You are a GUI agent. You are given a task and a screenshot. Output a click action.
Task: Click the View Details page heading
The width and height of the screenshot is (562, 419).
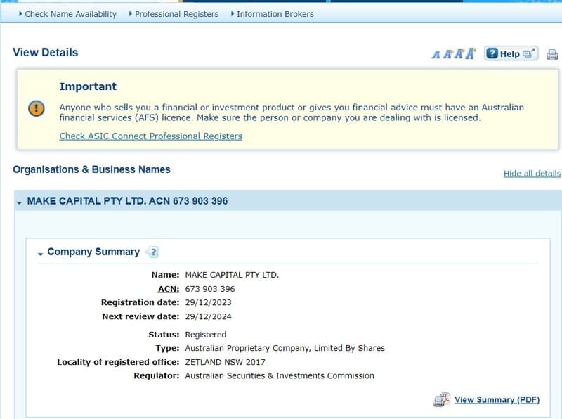(x=46, y=53)
